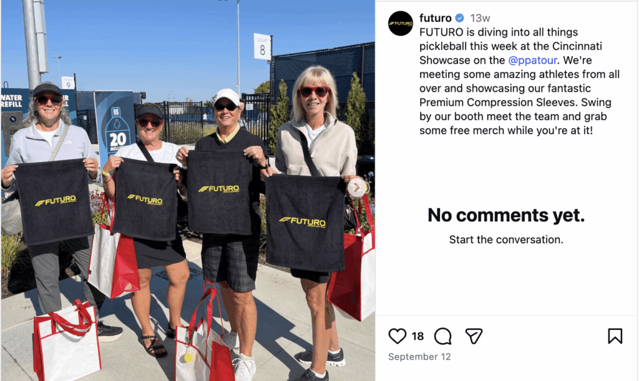This screenshot has width=639, height=381.
Task: Click the 13w timestamp
Action: coord(480,18)
